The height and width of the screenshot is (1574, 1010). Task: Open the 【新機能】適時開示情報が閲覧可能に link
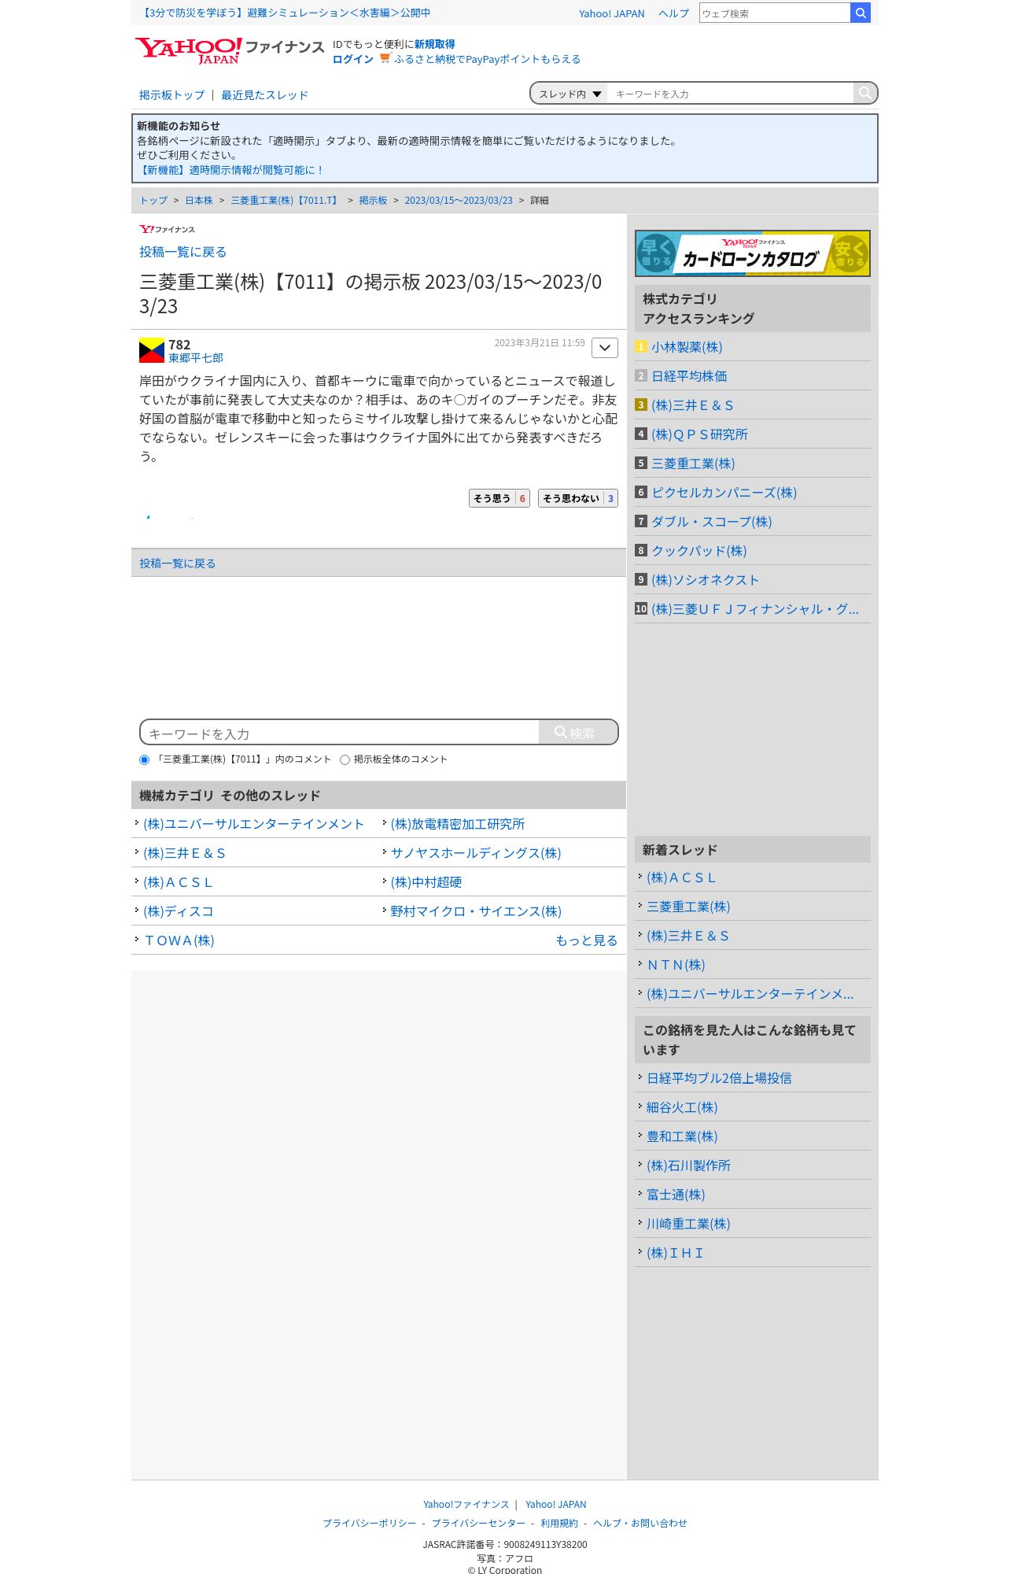230,170
